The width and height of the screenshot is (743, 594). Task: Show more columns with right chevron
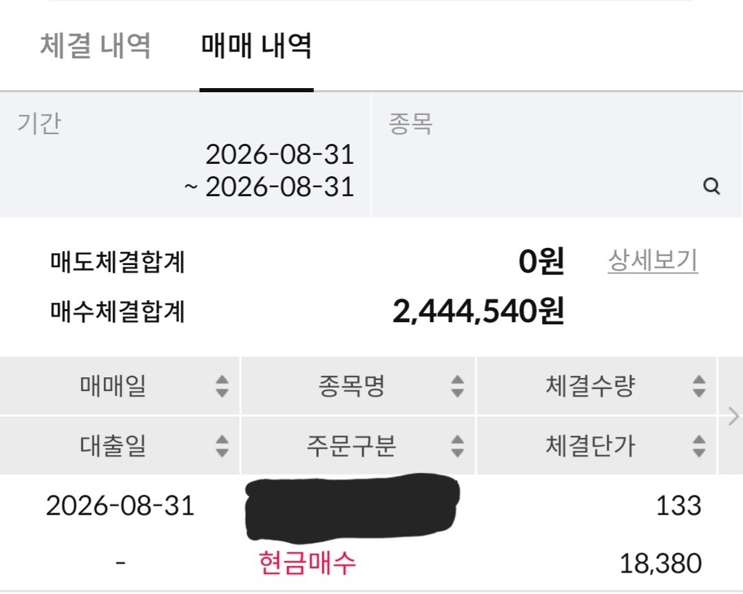pyautogui.click(x=733, y=416)
